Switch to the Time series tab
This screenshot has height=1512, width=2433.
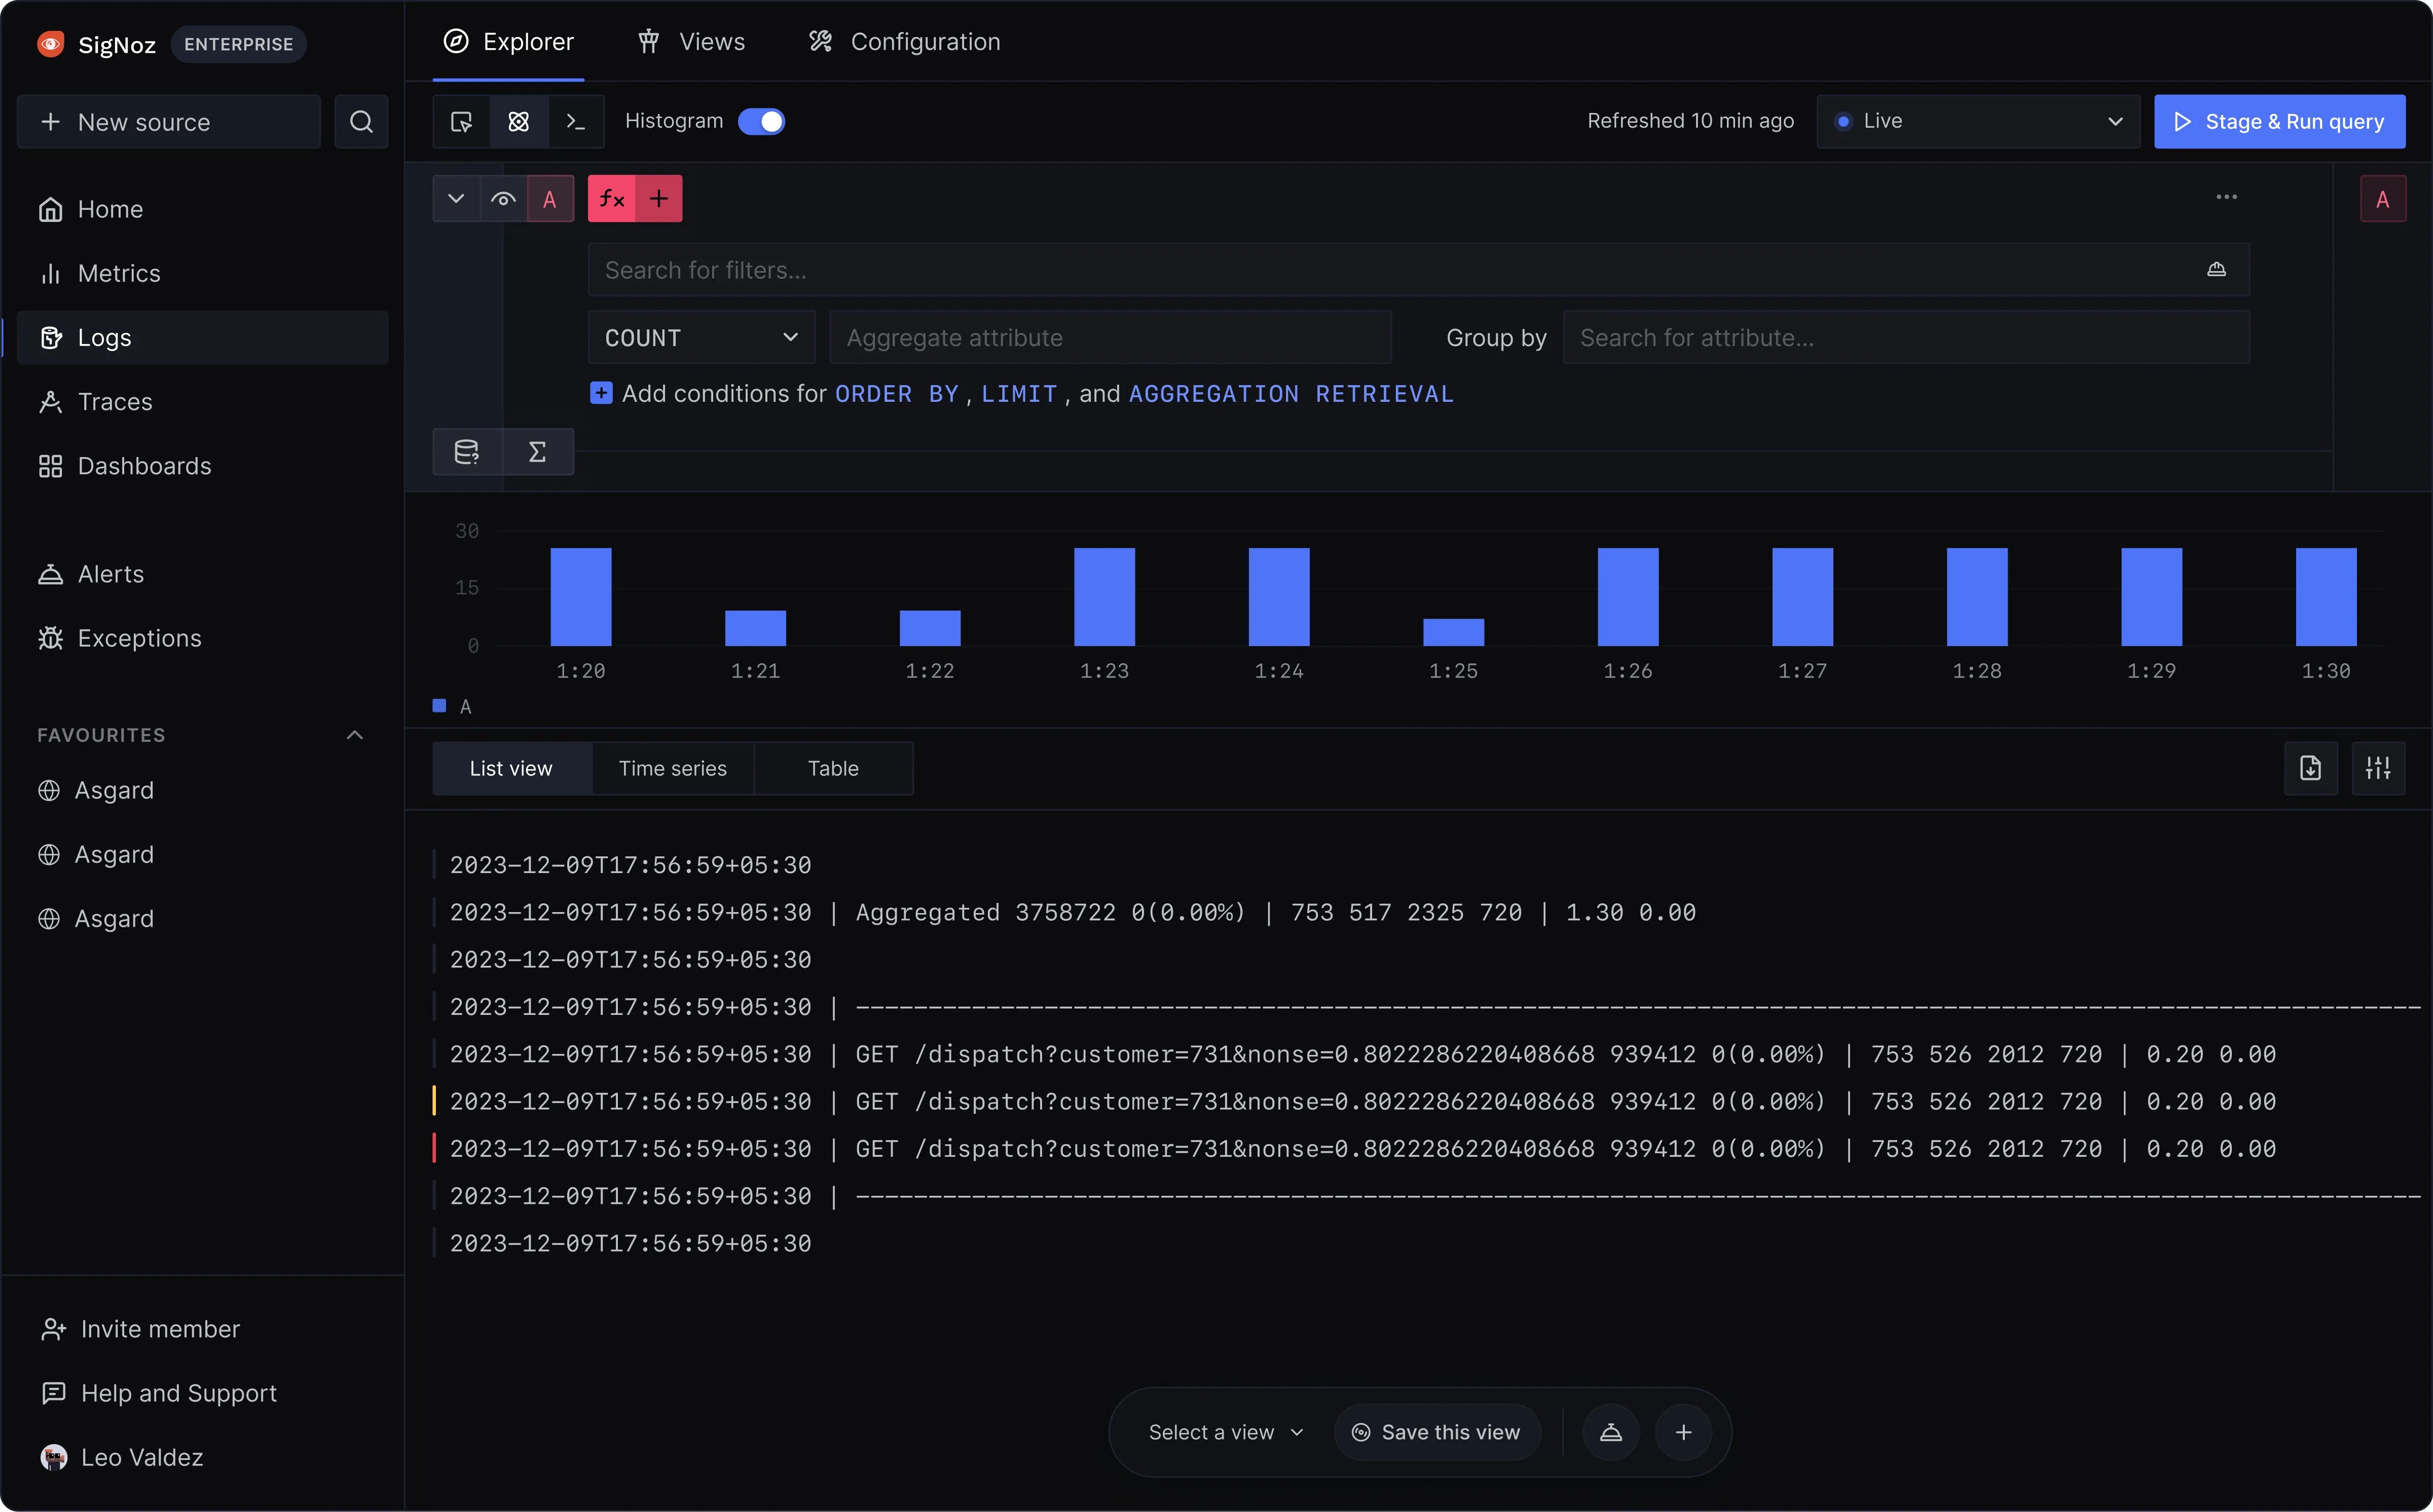pos(672,768)
